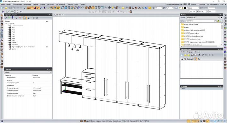Click the delete X icon in Библиотекарь

206,55
